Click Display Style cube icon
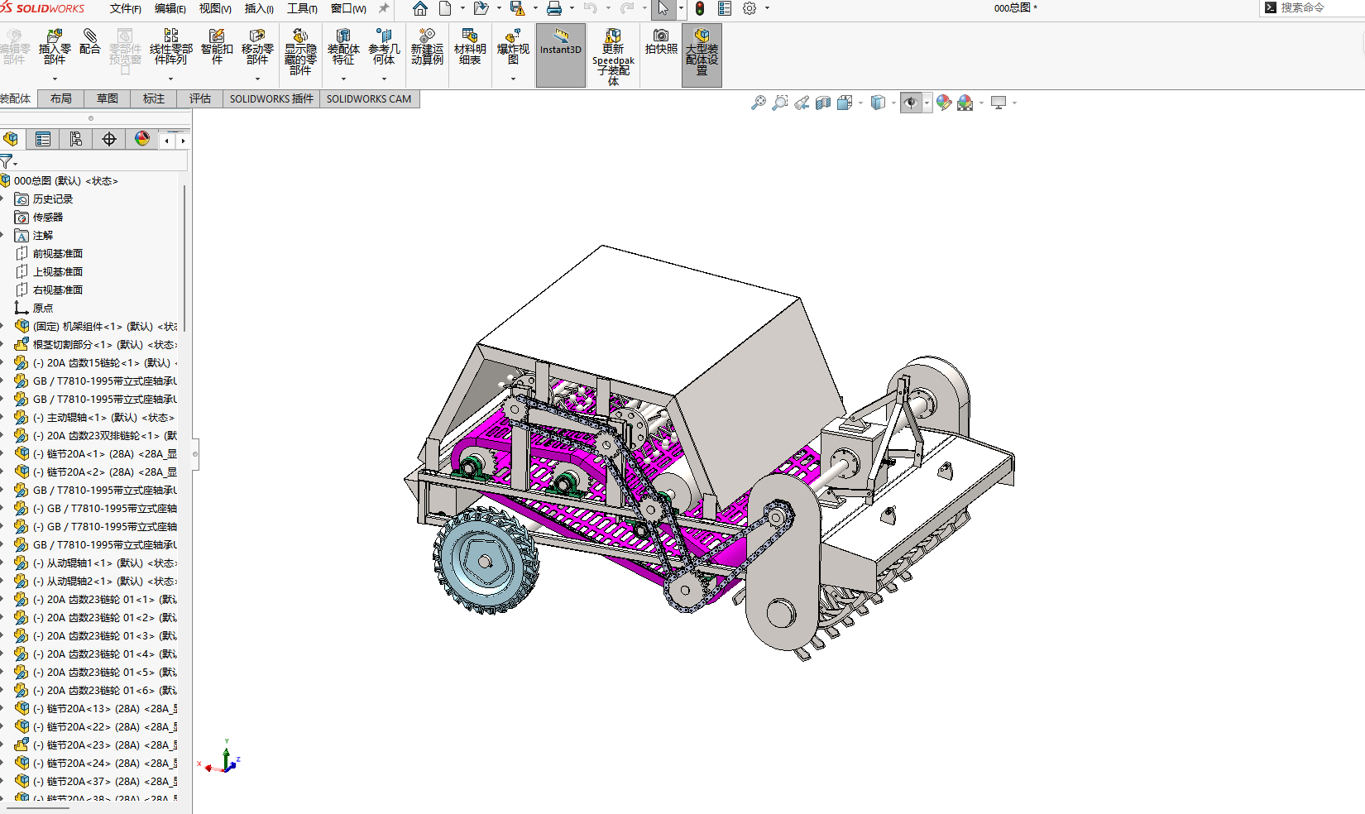Screen dimensions: 1365x814 878,103
